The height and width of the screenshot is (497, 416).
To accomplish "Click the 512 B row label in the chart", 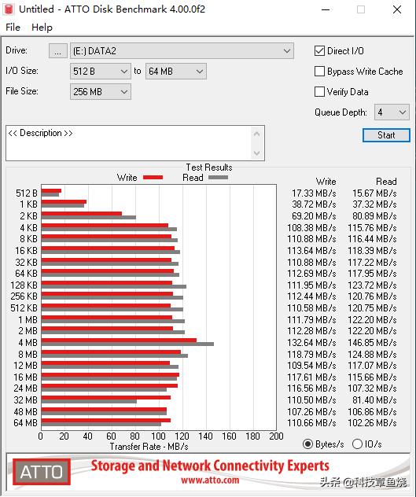I will point(27,193).
